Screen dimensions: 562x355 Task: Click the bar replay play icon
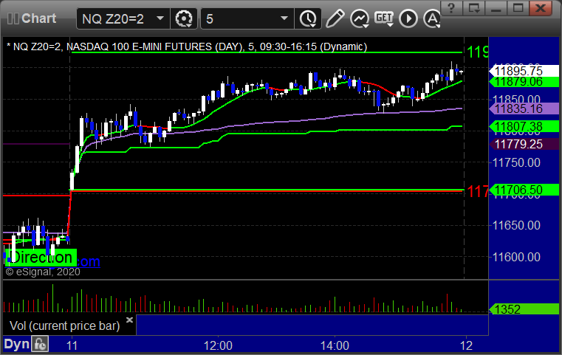coord(408,18)
